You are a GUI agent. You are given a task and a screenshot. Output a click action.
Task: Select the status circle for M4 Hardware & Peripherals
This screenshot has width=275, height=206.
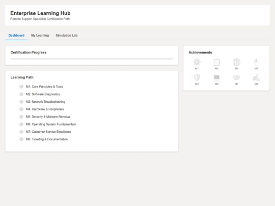coord(21,109)
